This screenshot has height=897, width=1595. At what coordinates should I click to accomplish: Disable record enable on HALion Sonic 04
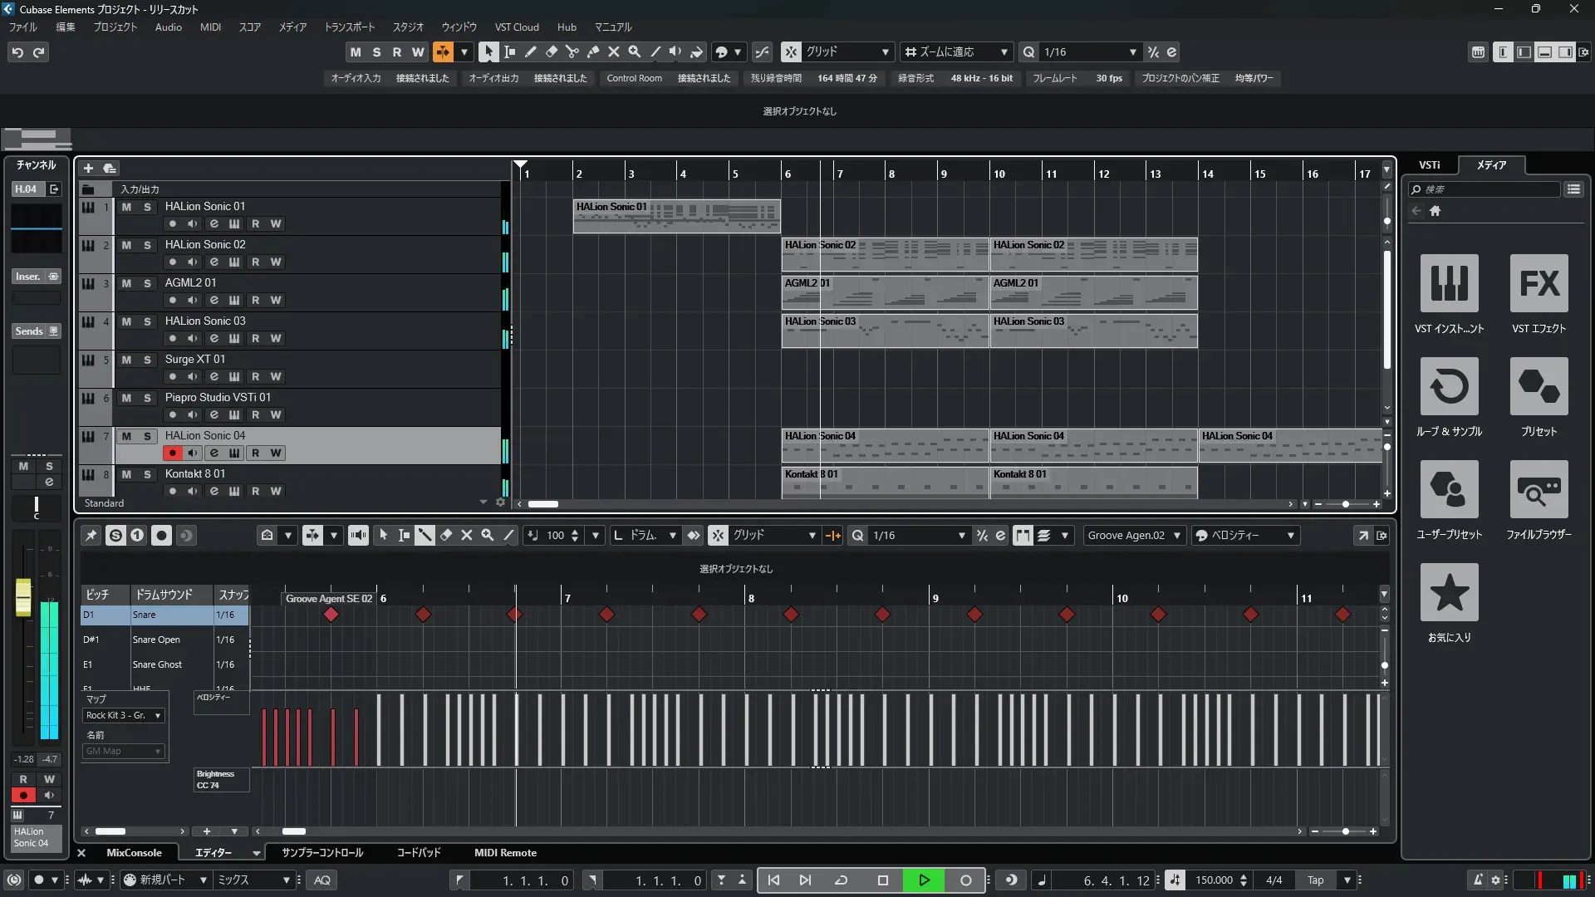(x=172, y=453)
